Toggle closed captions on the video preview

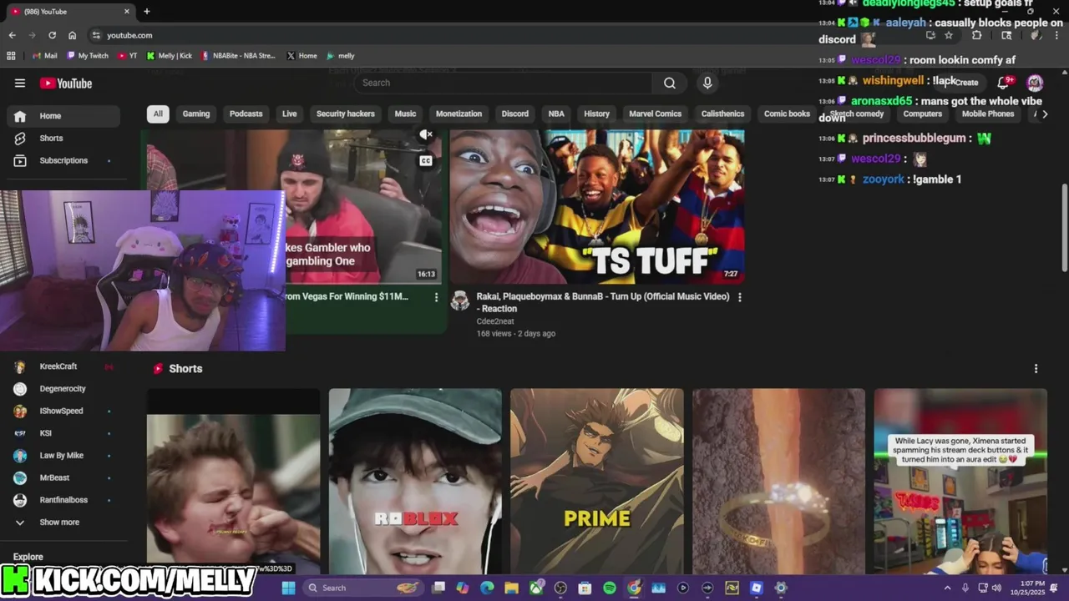(426, 161)
